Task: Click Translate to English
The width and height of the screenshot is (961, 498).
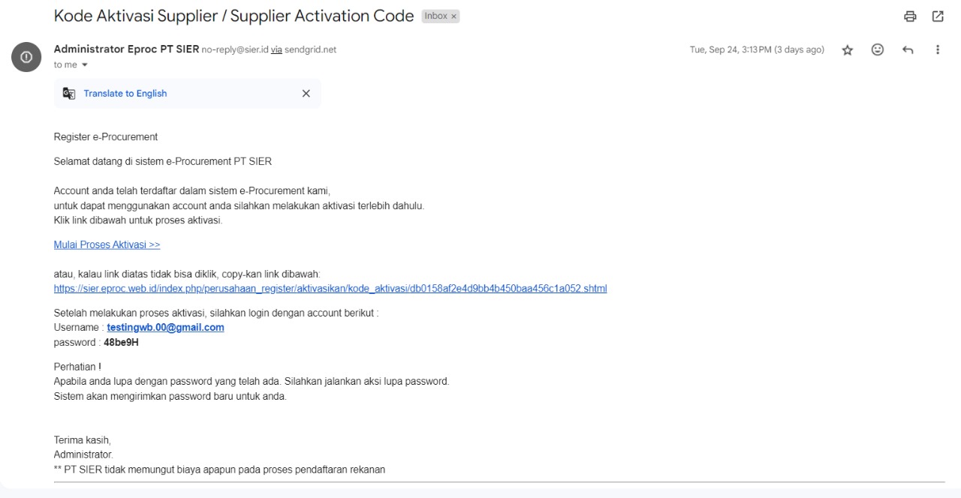Action: tap(125, 94)
